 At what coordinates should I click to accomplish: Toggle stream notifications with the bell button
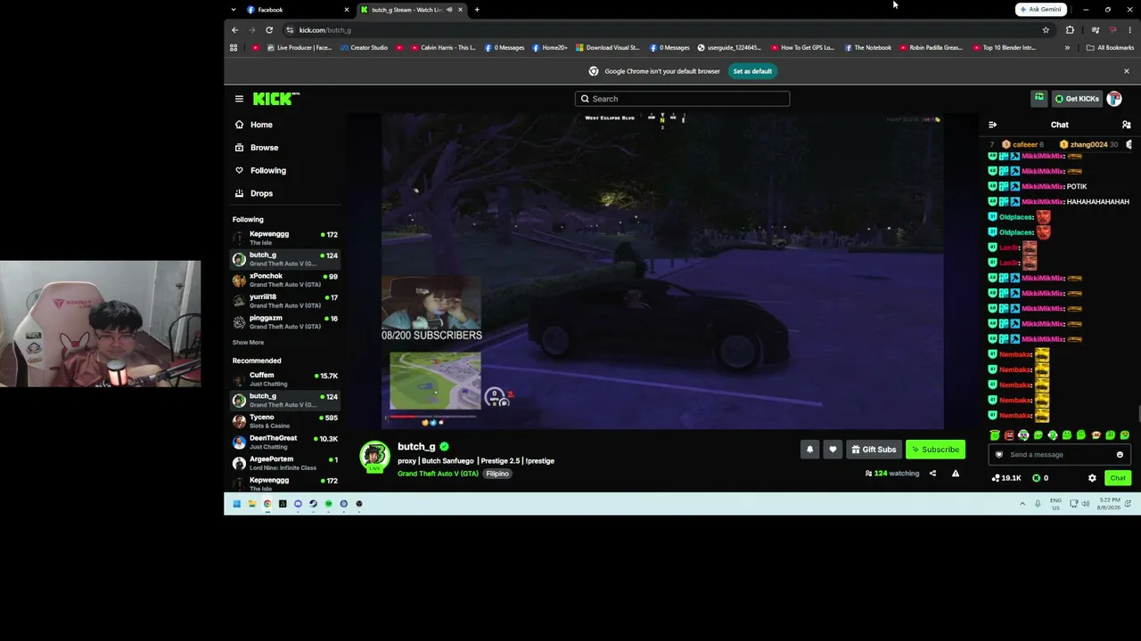point(809,450)
